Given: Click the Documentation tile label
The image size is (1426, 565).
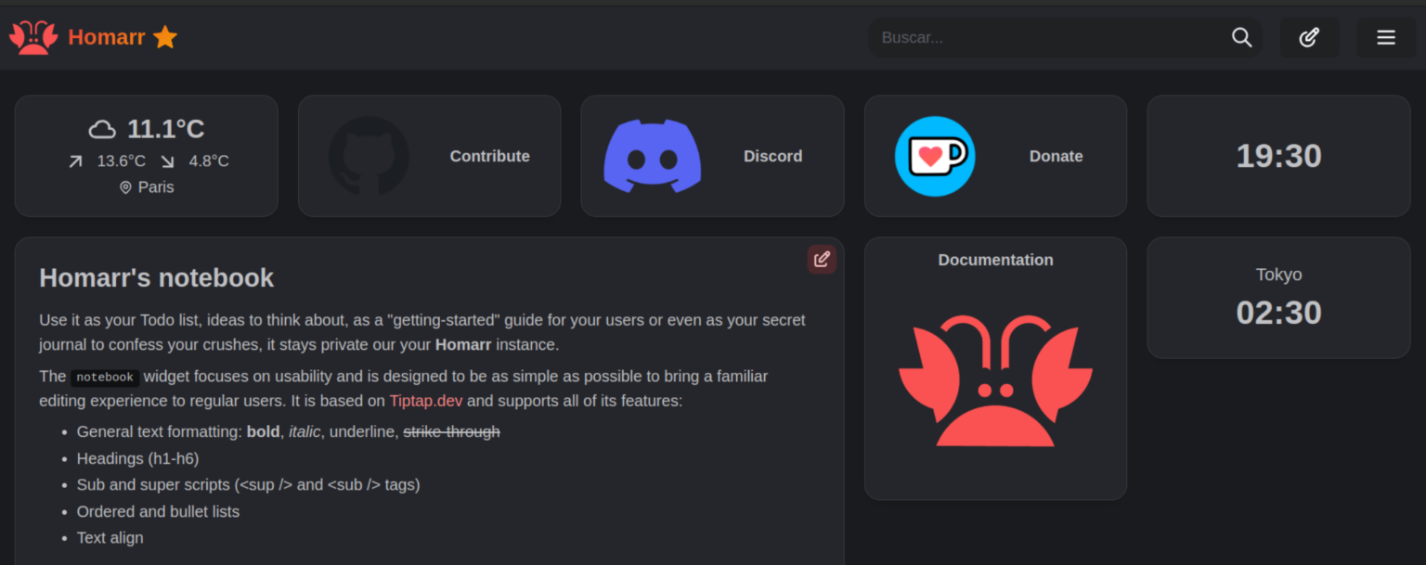Looking at the screenshot, I should (994, 260).
